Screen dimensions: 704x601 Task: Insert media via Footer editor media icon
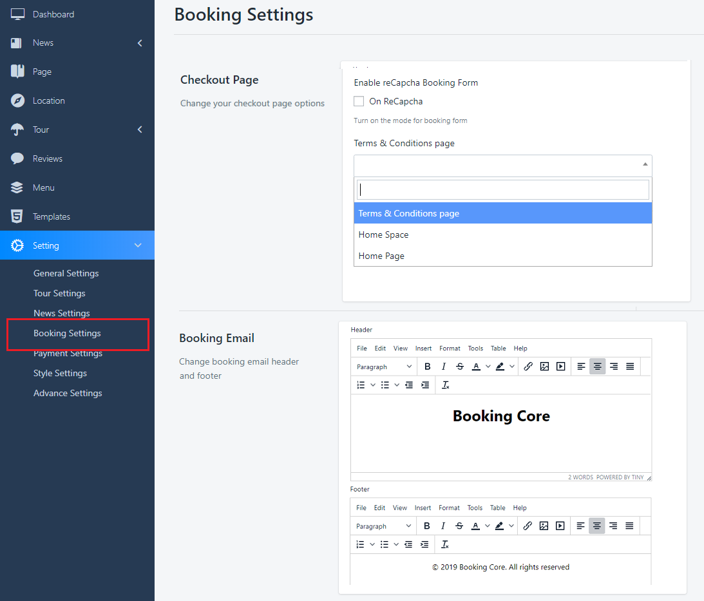tap(560, 526)
